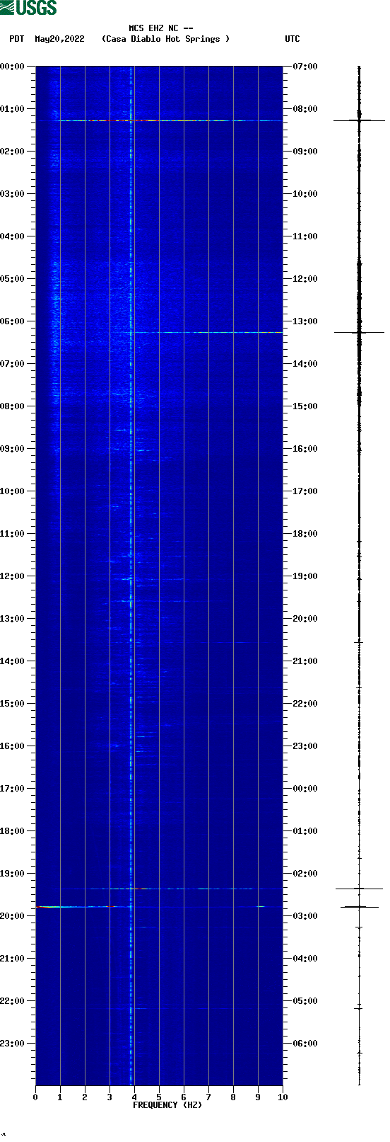
Task: Click the 'May20,2022' date text
Action: 59,39
